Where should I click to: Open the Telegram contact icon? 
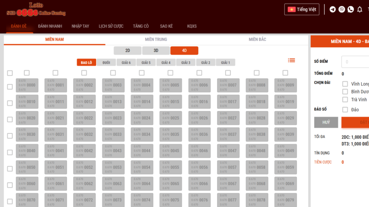tap(333, 9)
